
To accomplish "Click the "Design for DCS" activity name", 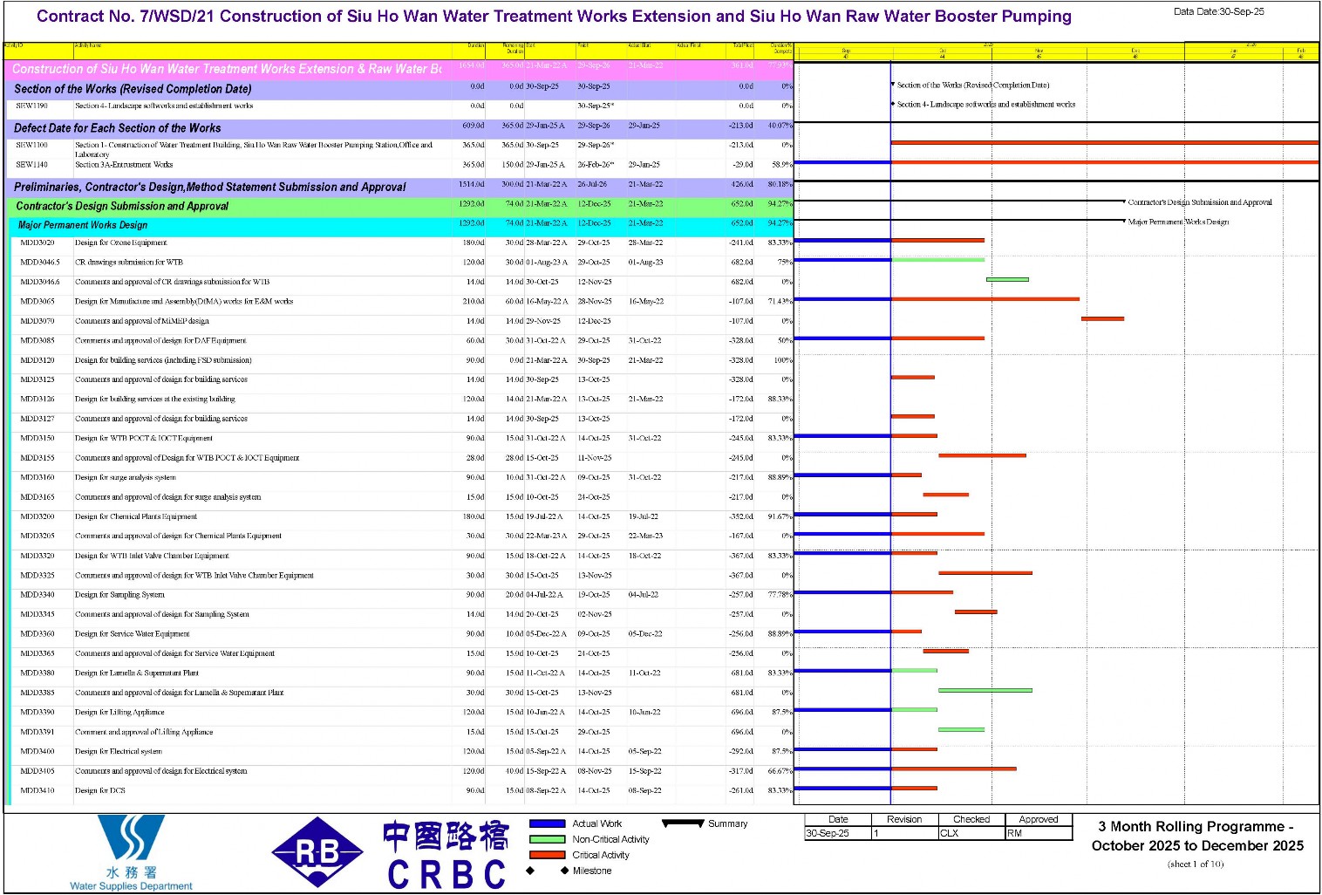I will pos(100,790).
